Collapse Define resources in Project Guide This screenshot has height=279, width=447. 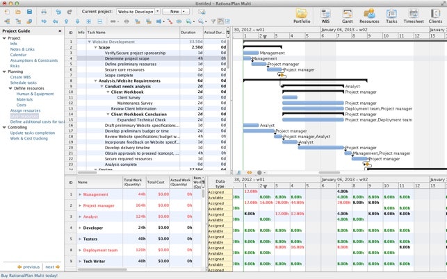(x=10, y=89)
